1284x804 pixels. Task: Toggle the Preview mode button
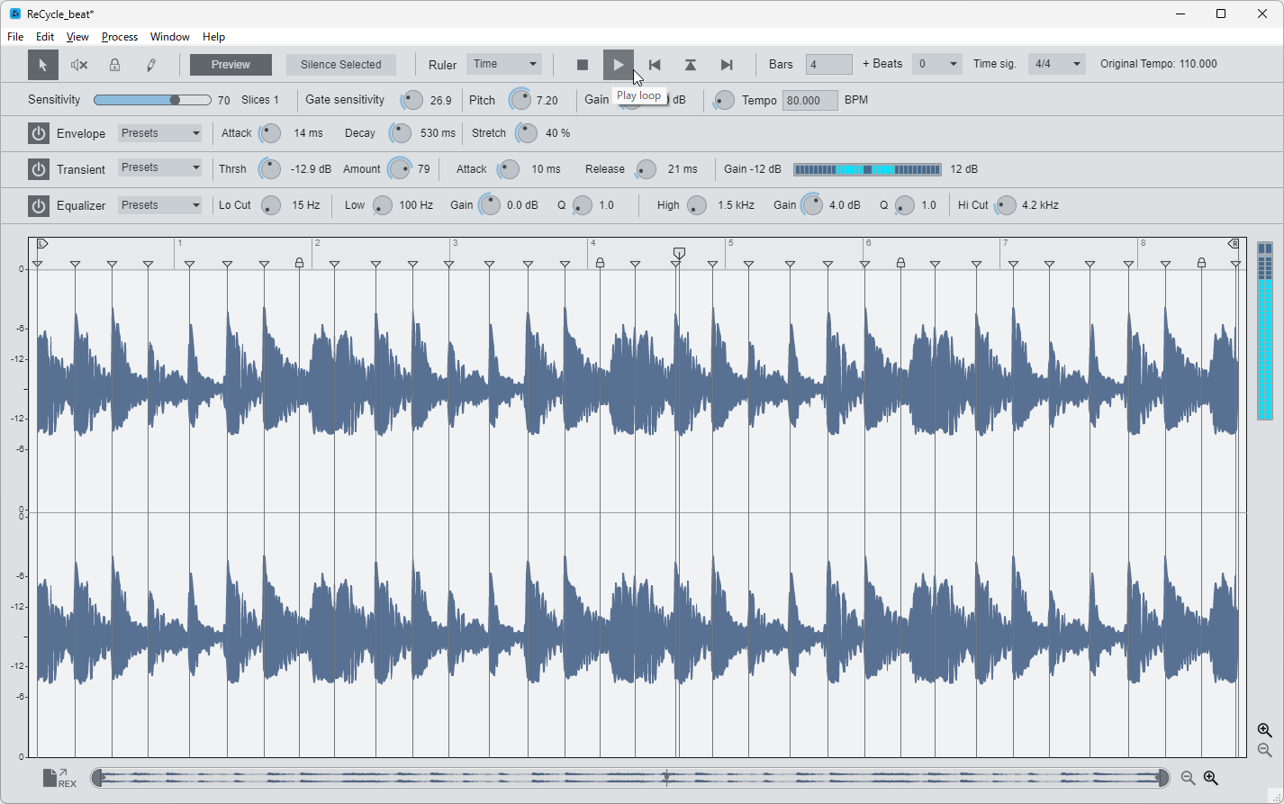(x=231, y=65)
